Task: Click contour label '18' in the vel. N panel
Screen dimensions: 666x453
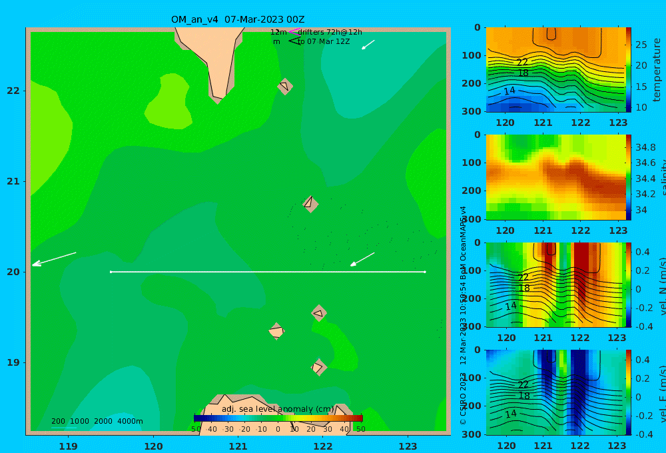Action: point(524,288)
